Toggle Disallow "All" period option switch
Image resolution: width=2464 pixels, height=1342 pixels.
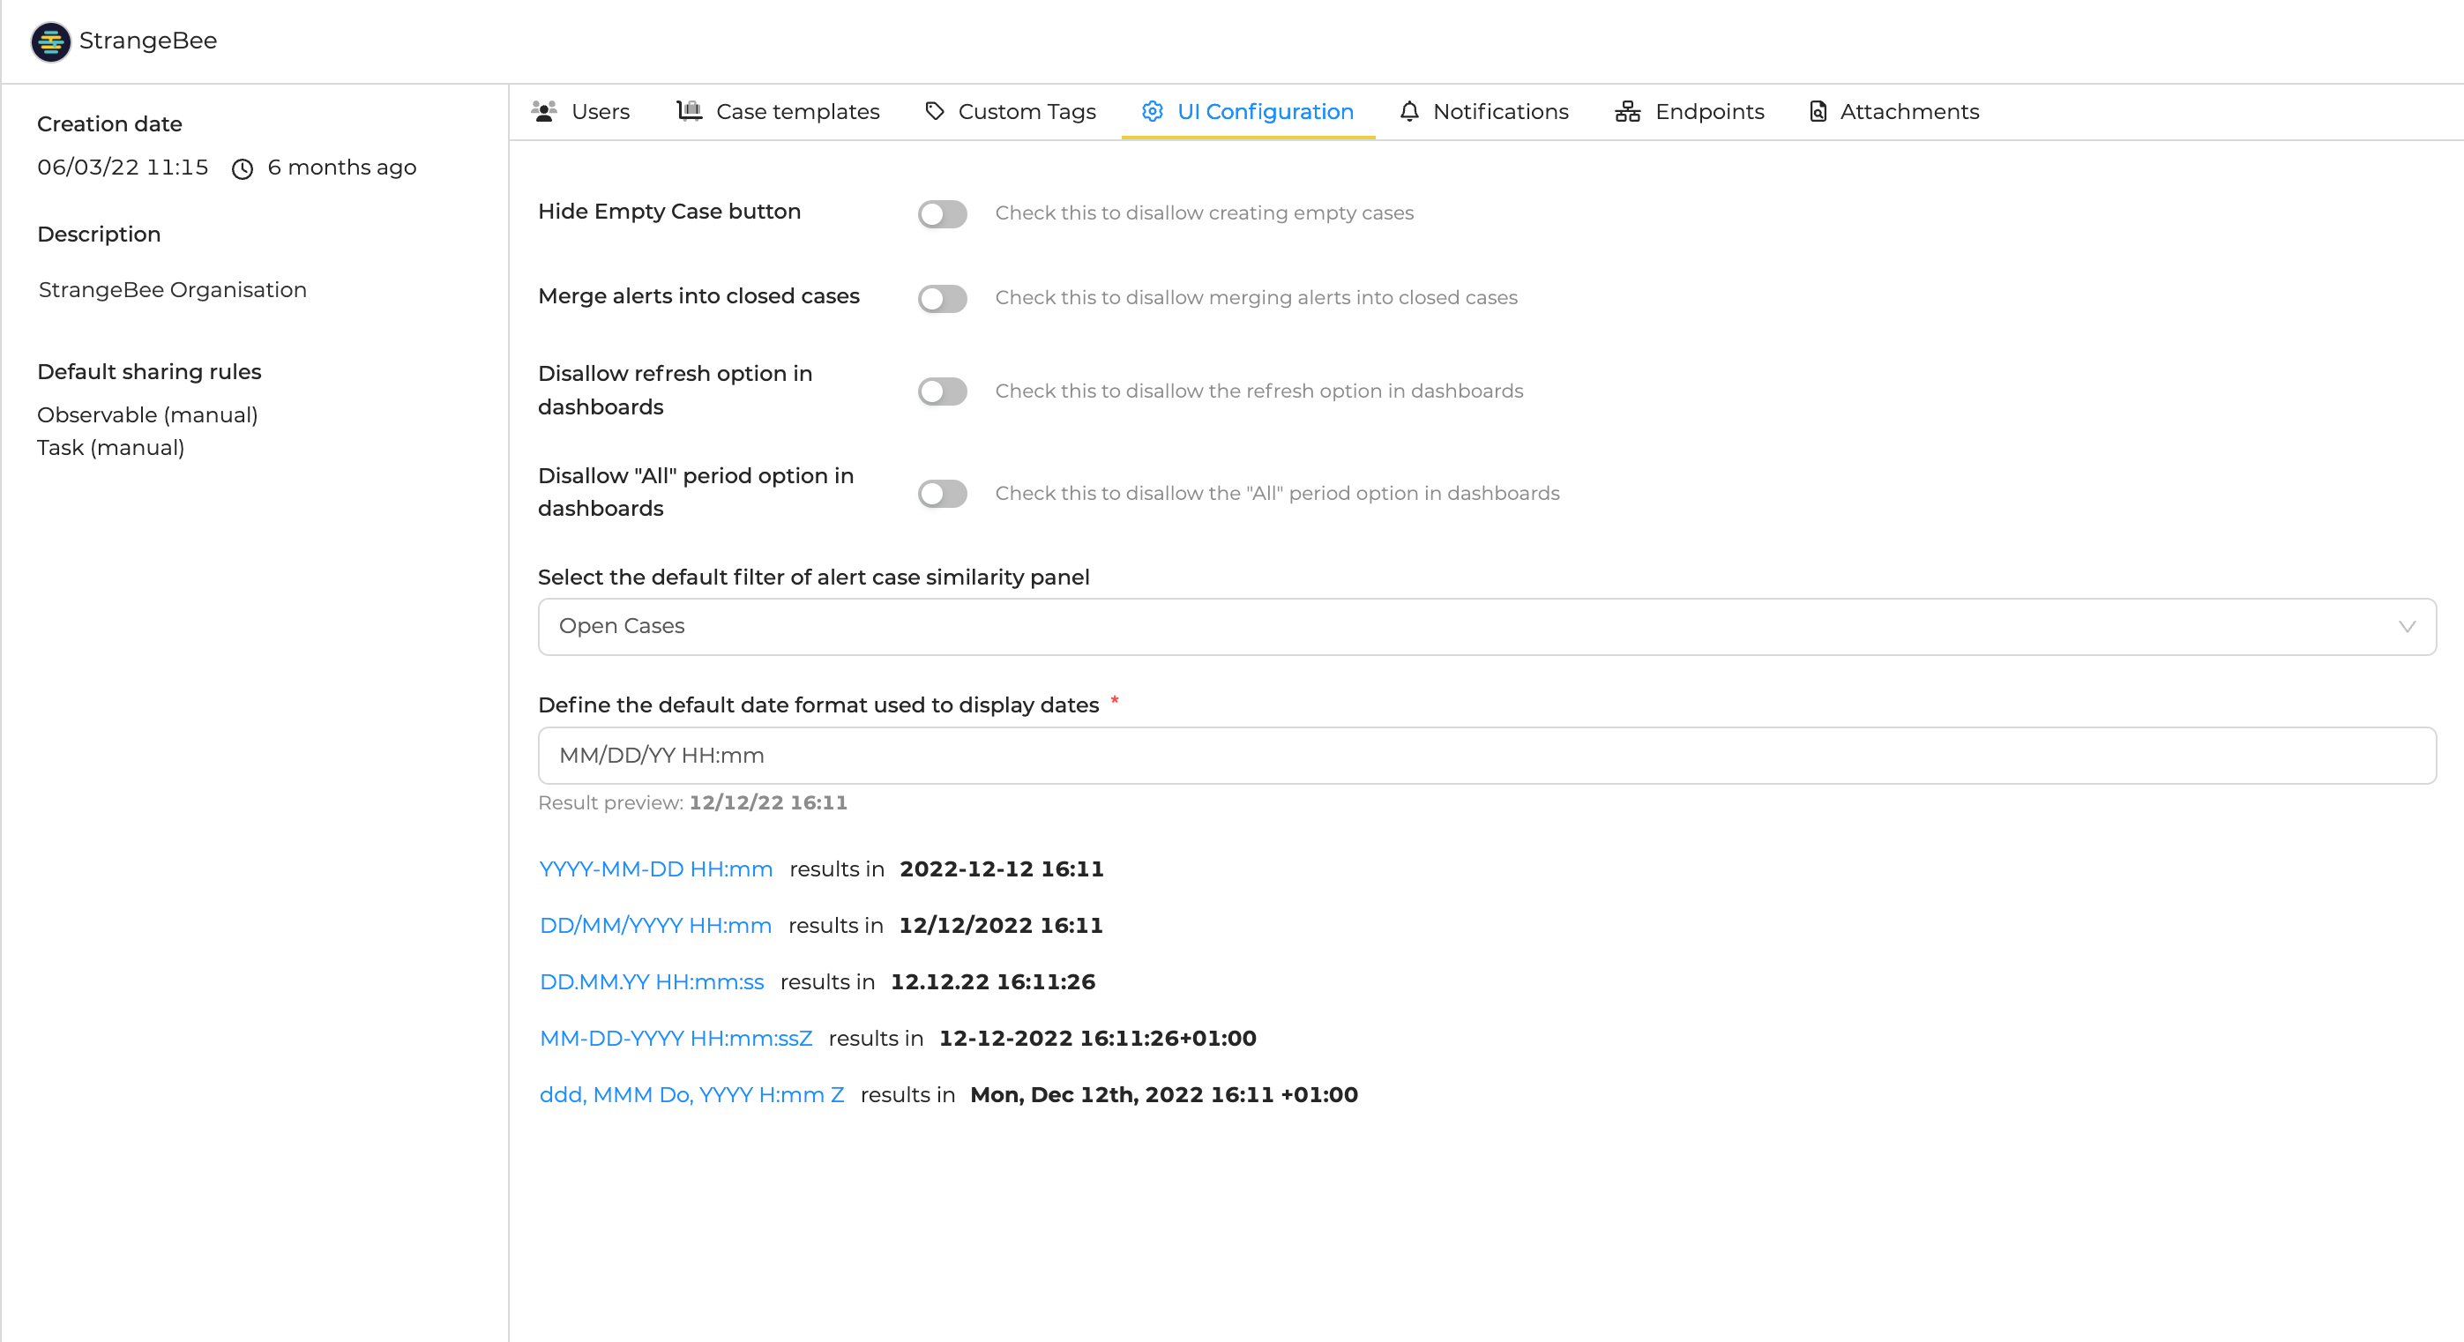click(x=942, y=494)
